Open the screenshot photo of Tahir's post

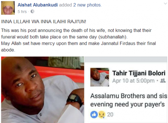pos(126,90)
